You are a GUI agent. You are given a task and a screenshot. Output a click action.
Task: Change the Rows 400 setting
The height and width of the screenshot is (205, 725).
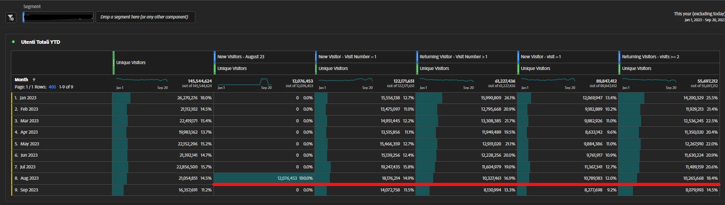click(x=52, y=87)
